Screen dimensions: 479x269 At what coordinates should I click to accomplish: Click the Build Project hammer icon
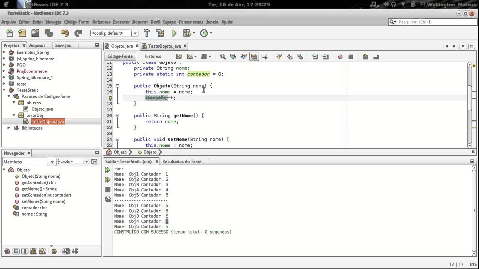pos(147,33)
